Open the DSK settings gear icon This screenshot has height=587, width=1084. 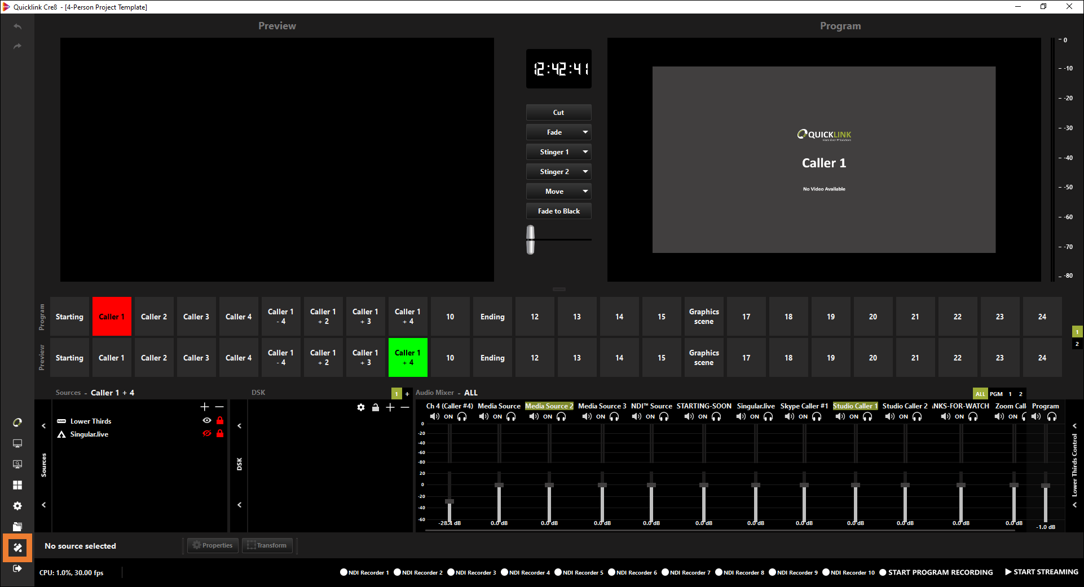361,407
